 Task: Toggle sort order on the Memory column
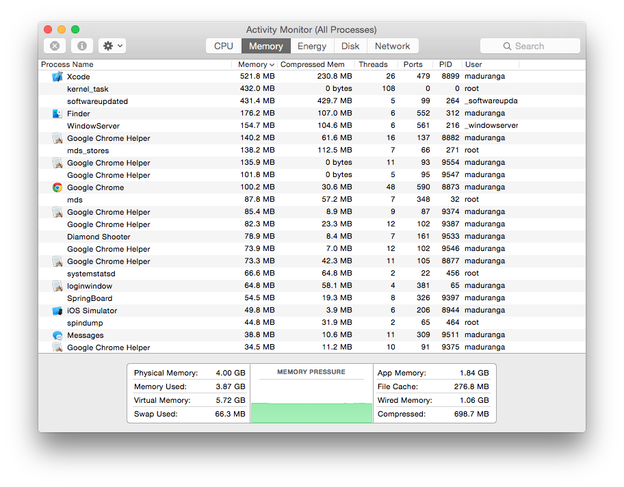click(255, 64)
